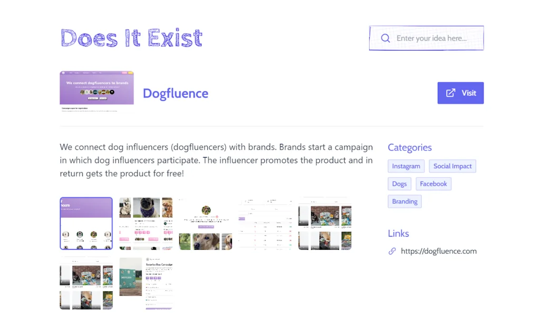The width and height of the screenshot is (540, 323).
Task: Click the magnifying glass search icon
Action: point(385,38)
